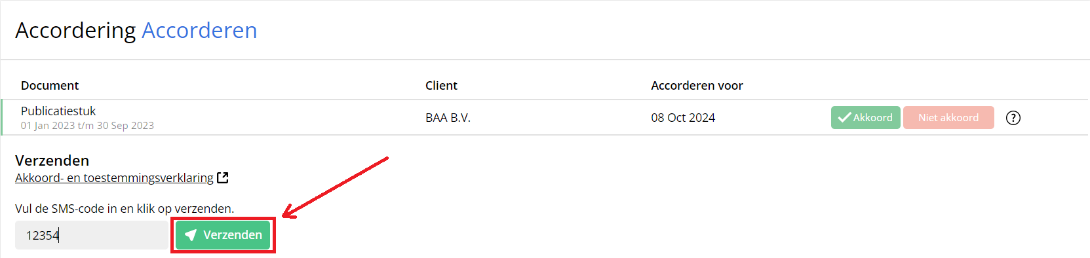Click the Verzenden section heading
This screenshot has height=258, width=1090.
(52, 160)
